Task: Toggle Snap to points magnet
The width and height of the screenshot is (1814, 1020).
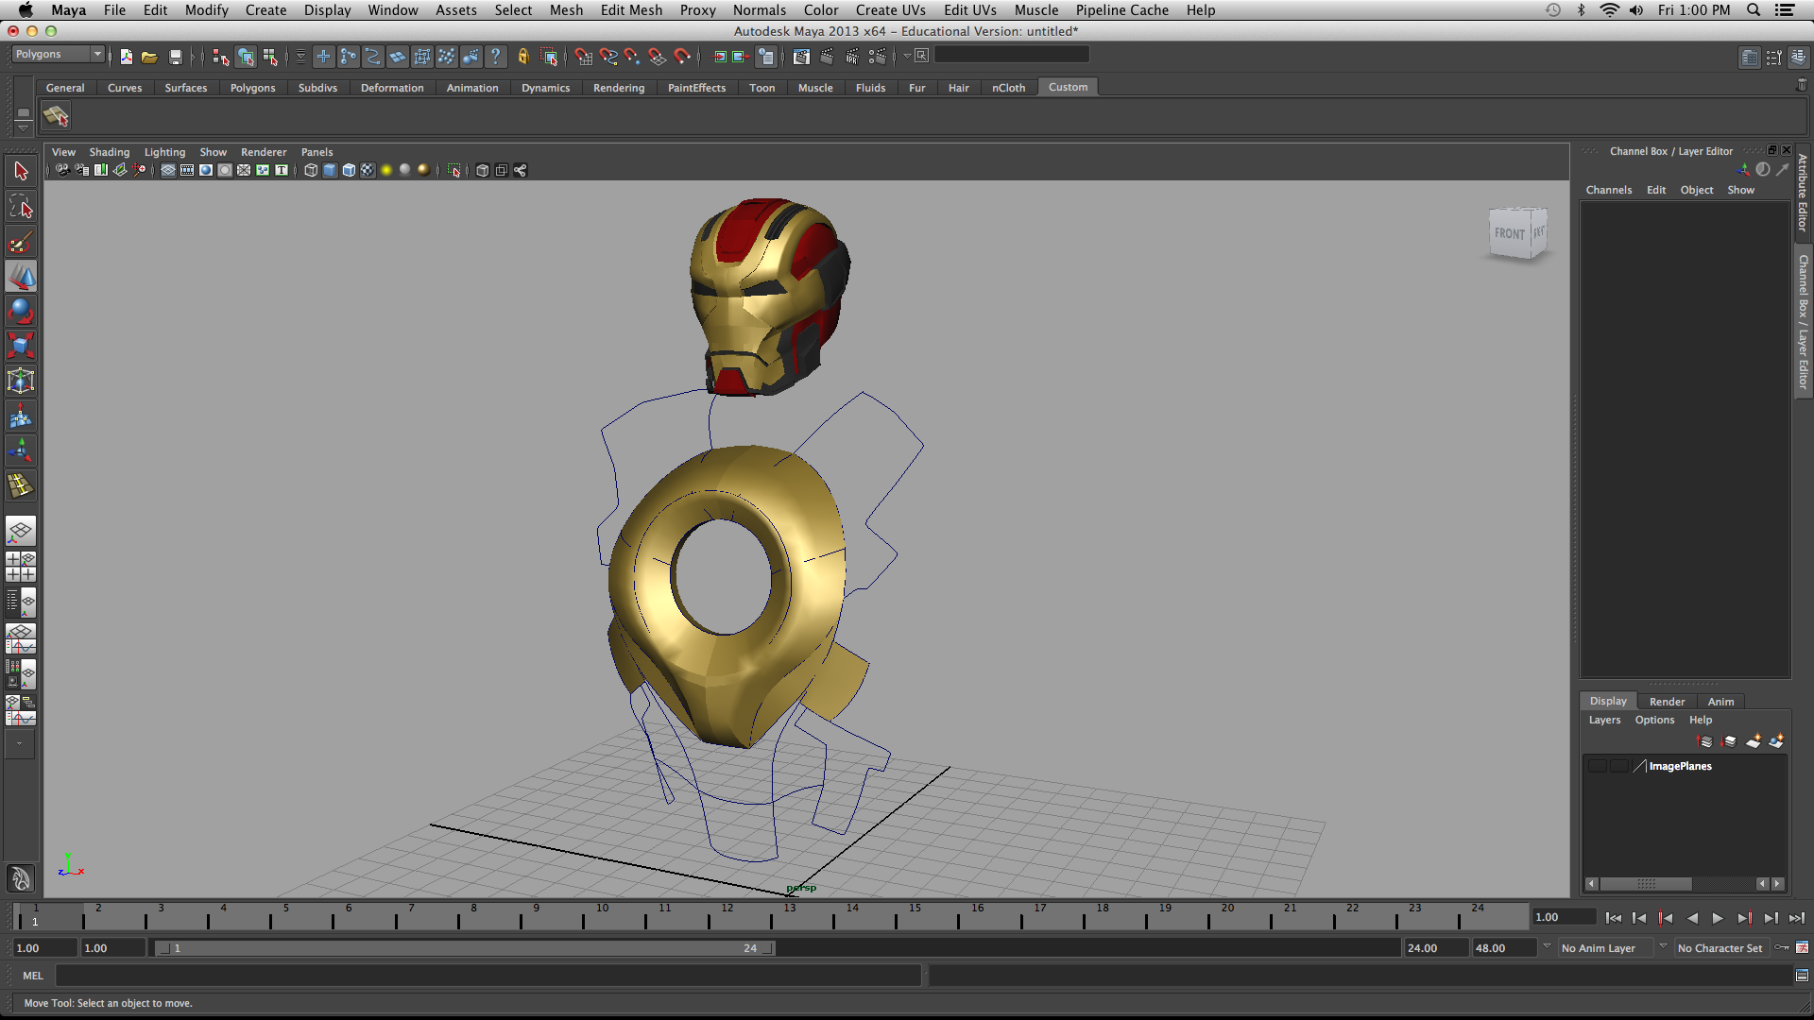Action: tap(632, 57)
